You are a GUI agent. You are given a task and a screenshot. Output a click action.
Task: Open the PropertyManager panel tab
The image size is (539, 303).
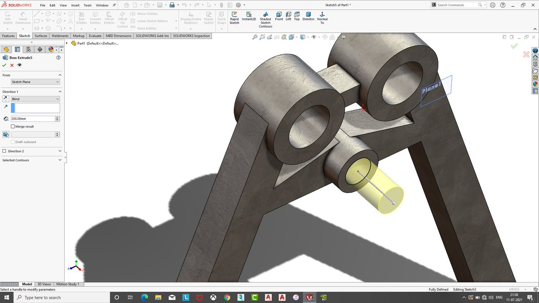pyautogui.click(x=18, y=49)
